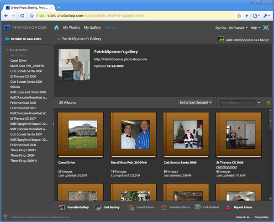Close the Online Photo Sharing browser tab
Image resolution: width=274 pixels, height=222 pixels.
pos(51,8)
